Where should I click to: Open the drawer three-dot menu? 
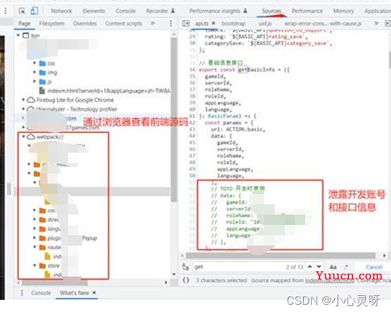[22, 292]
